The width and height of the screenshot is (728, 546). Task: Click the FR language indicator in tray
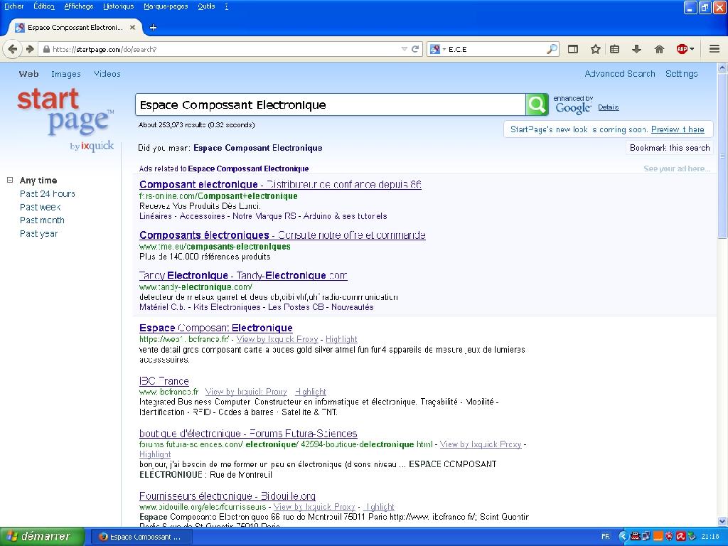pyautogui.click(x=606, y=537)
